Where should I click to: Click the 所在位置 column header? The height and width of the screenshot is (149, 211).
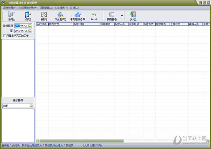point(61,24)
